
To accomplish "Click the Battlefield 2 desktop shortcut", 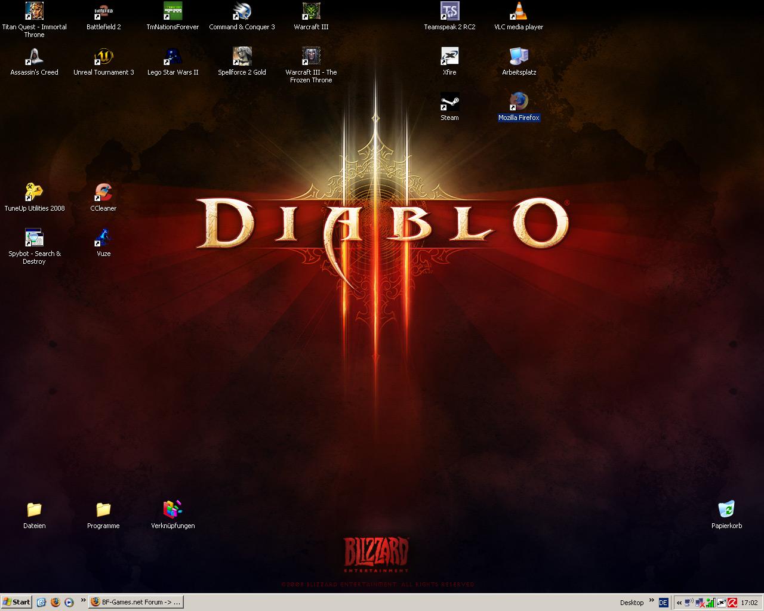I will pyautogui.click(x=103, y=12).
